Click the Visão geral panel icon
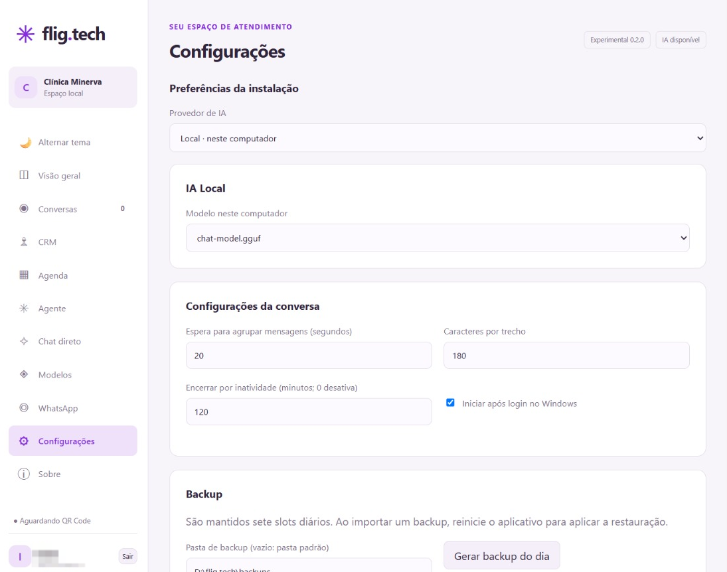The image size is (727, 572). point(24,175)
